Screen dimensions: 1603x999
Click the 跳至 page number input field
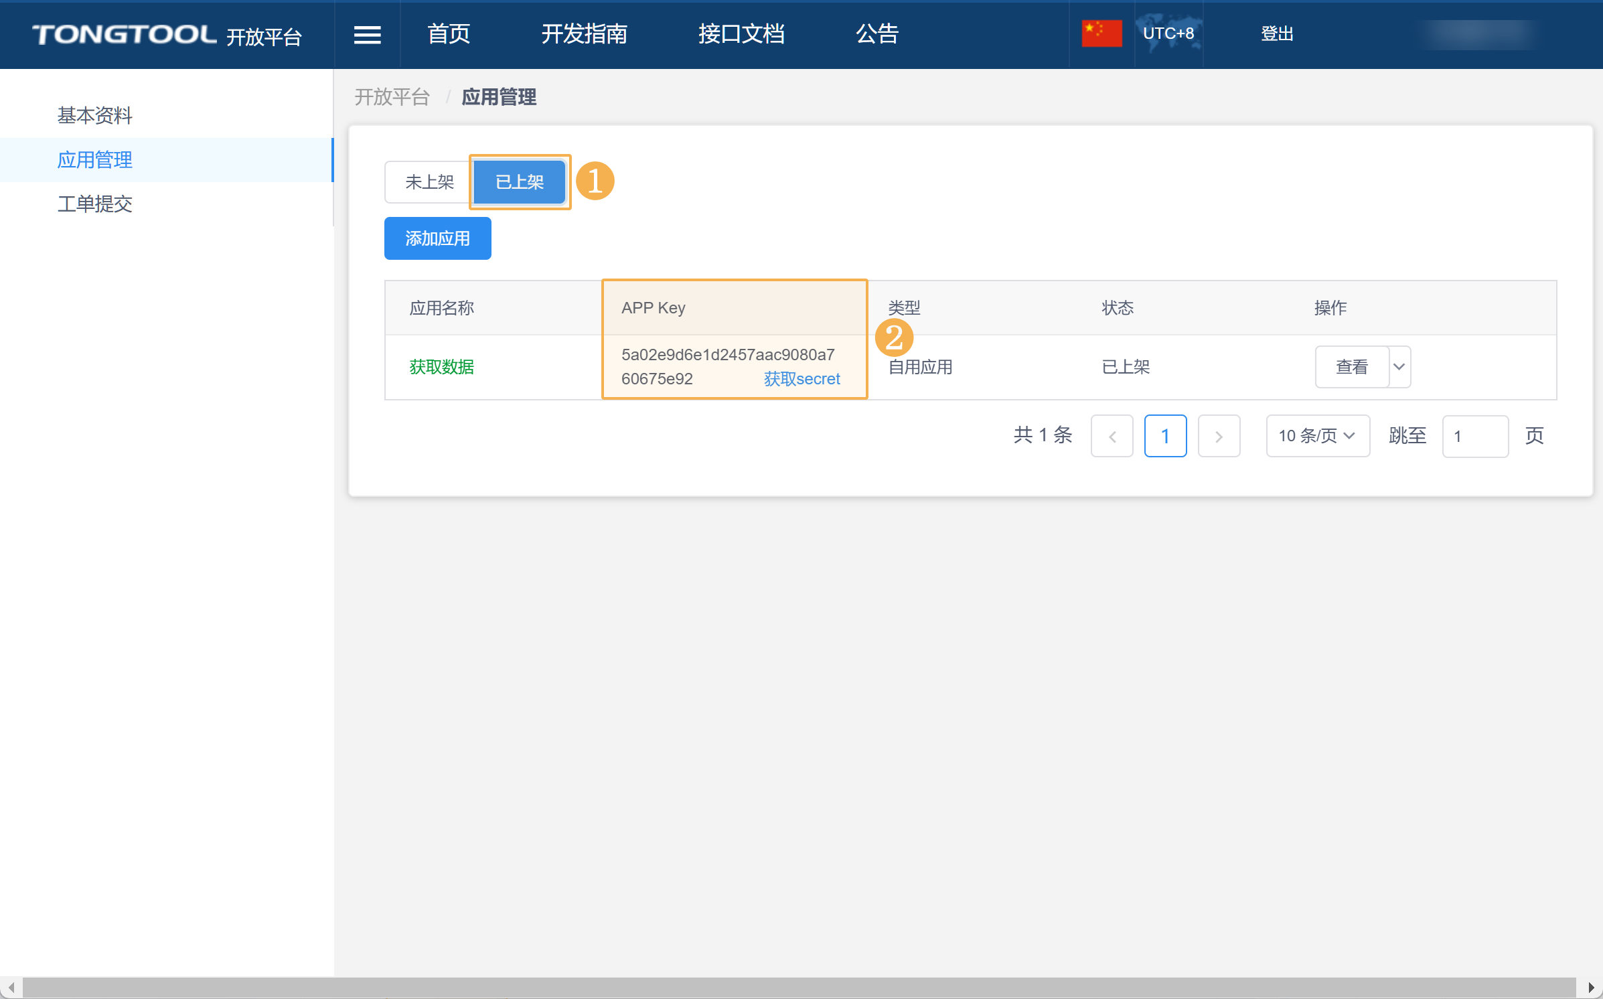(1474, 437)
